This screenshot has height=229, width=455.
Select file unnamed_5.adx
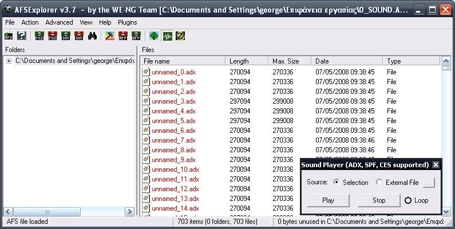(x=173, y=121)
